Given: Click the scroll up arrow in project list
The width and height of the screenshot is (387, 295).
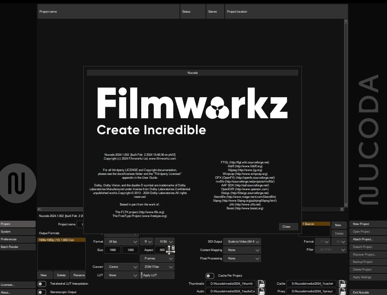Looking at the screenshot, I should tap(346, 21).
